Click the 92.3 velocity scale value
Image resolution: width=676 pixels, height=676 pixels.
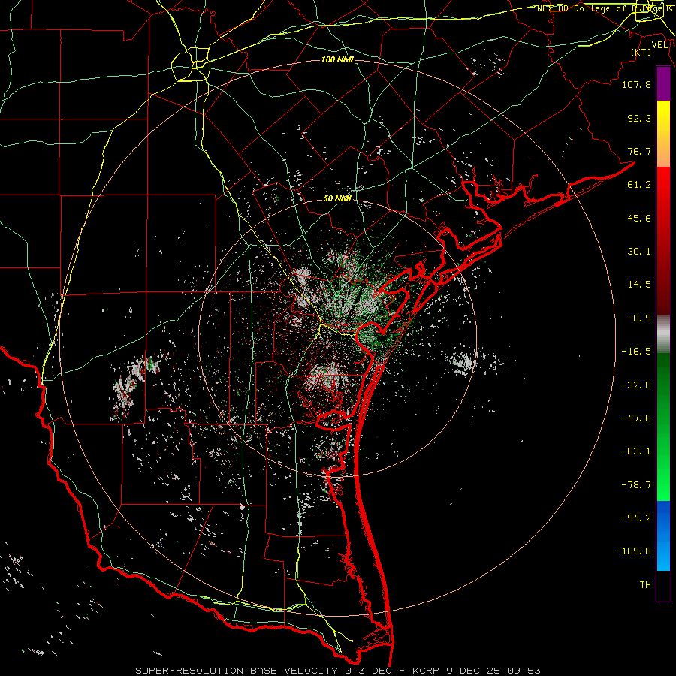pyautogui.click(x=639, y=118)
